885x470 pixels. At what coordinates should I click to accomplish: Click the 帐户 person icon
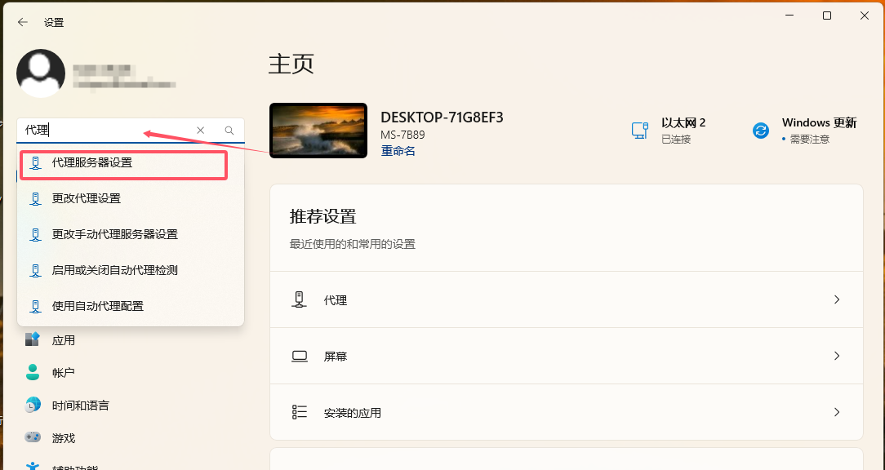click(x=33, y=372)
